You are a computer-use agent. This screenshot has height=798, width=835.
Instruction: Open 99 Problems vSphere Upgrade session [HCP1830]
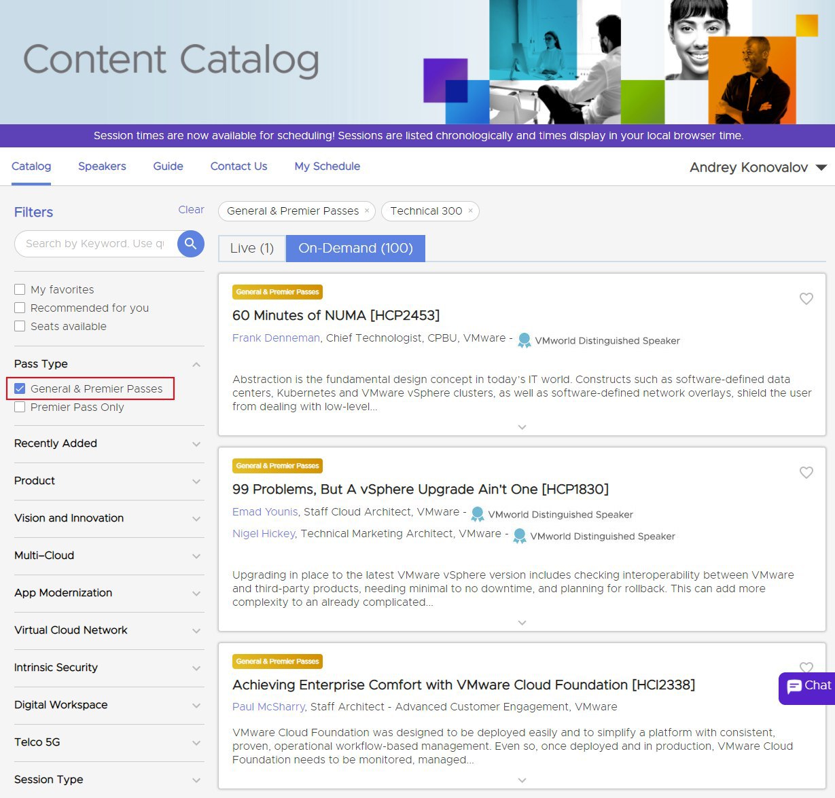[421, 489]
